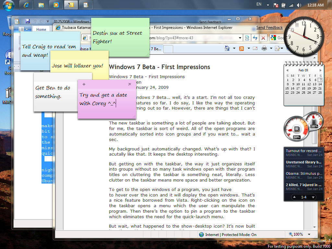Viewport: 332px width, 249px height.
Task: Click Redo arrow in WordPad toolbar
Action: point(42,21)
